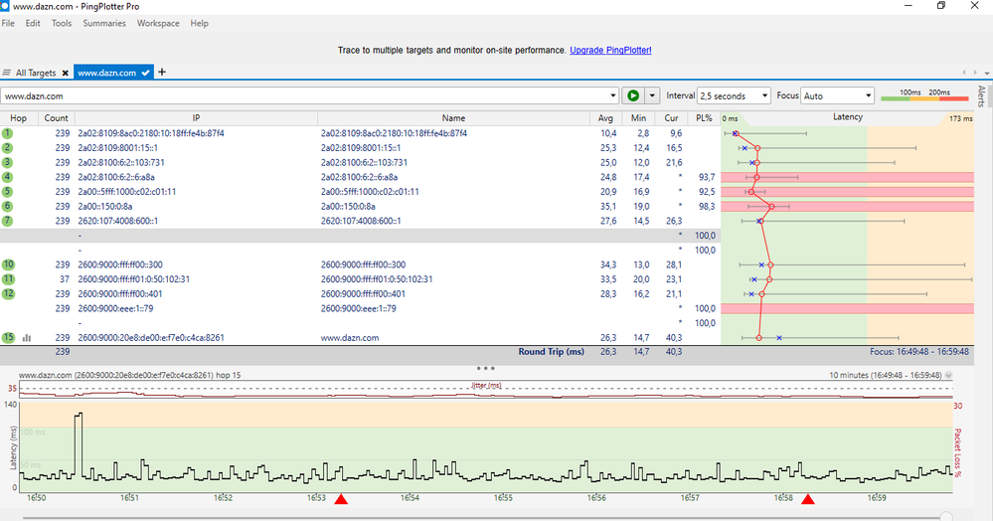Click the PL% column header
The image size is (993, 521).
coord(704,118)
